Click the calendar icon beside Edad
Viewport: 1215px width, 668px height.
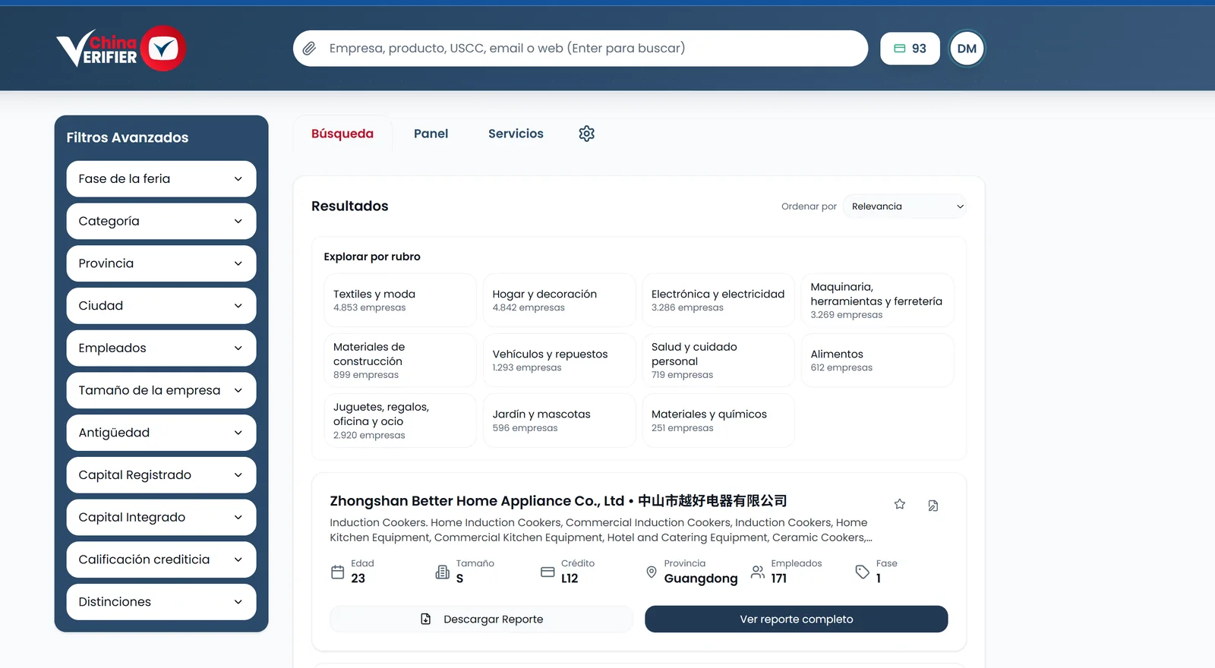click(338, 572)
